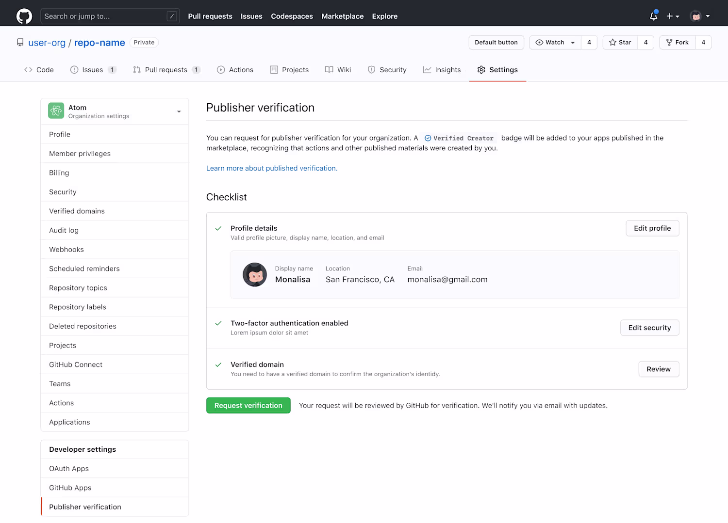Fork the repository
Screen dimensions: 728x523
(x=678, y=43)
